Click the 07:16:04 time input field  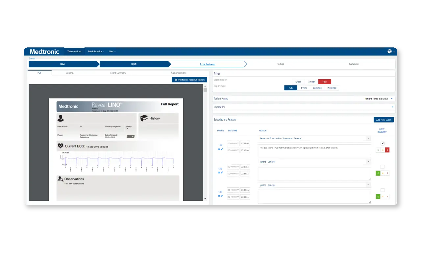click(245, 143)
